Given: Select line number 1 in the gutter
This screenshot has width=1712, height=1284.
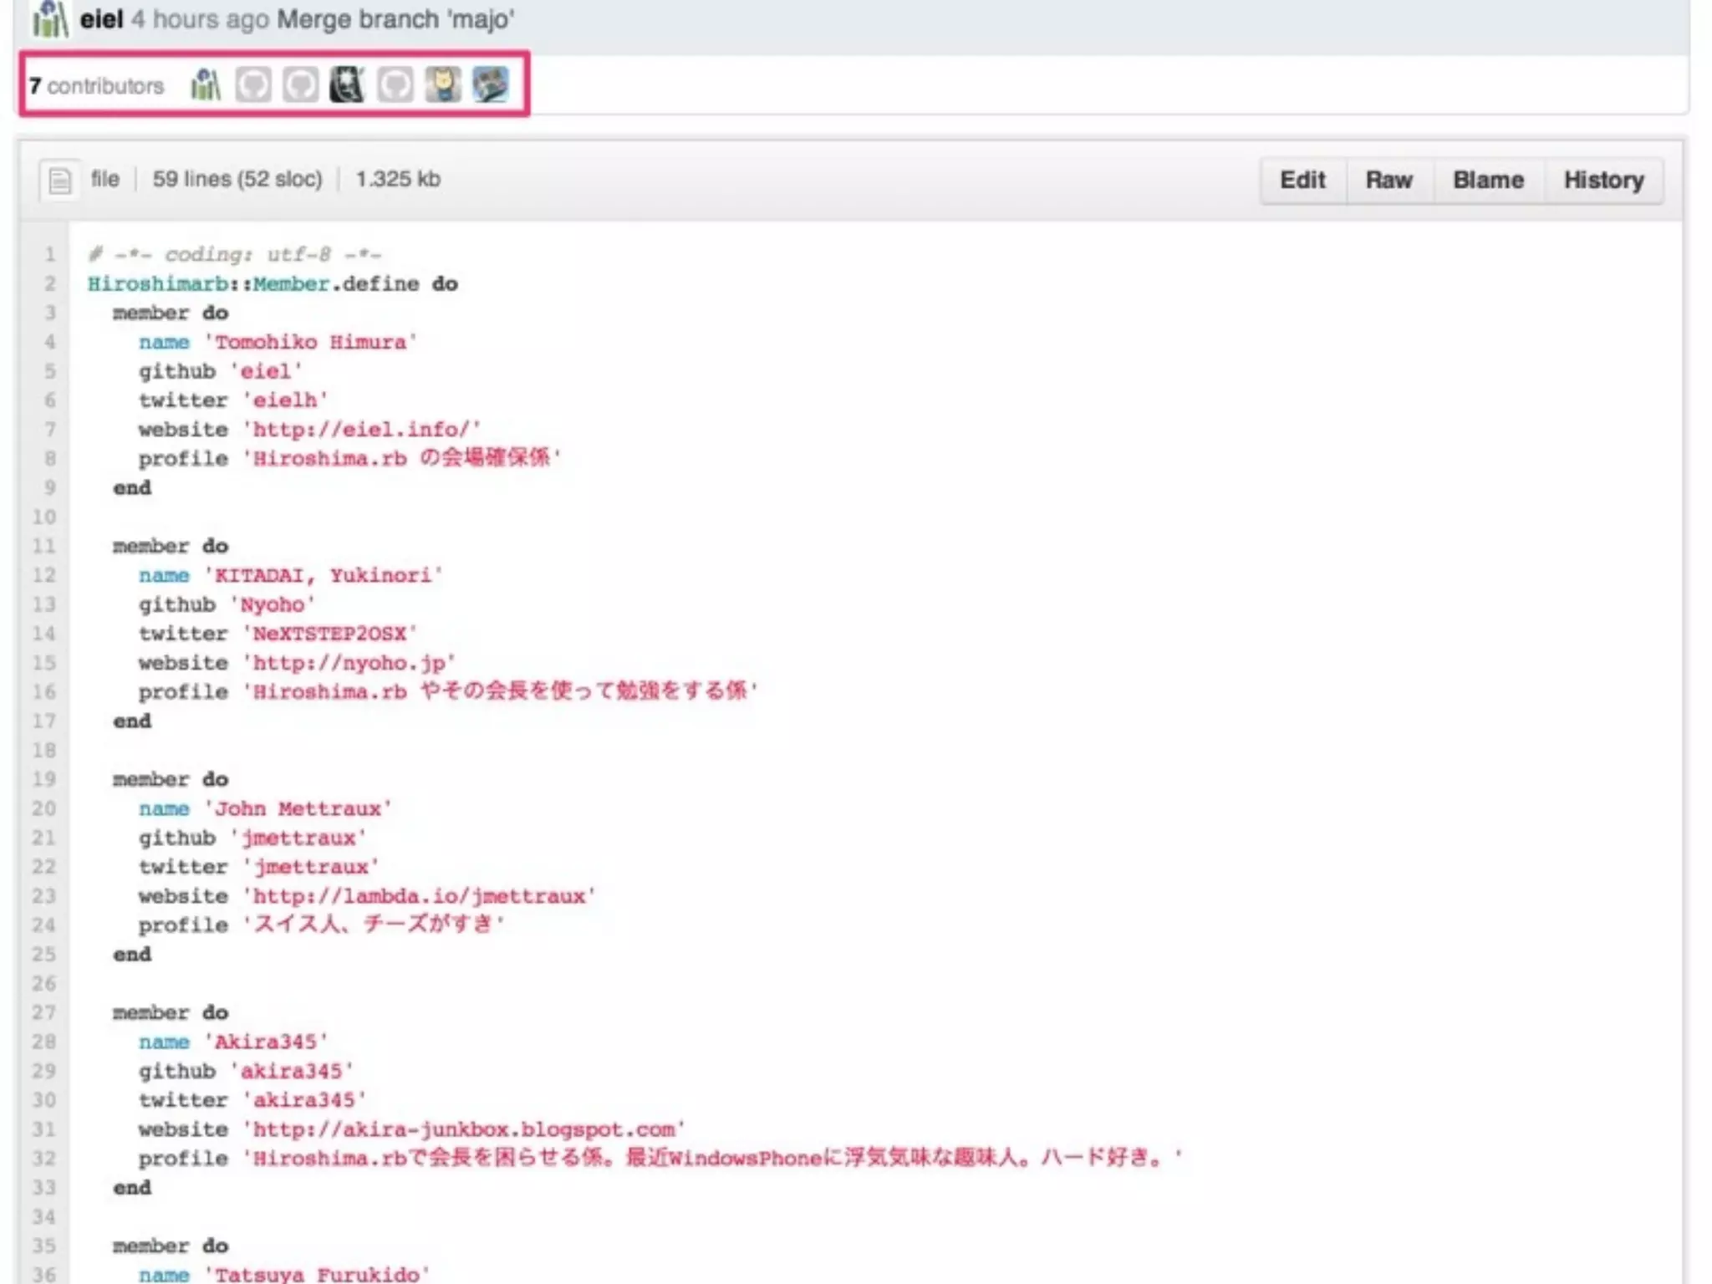Looking at the screenshot, I should [x=49, y=254].
